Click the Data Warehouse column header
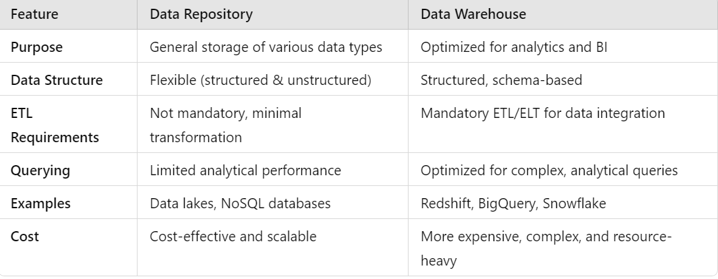Image resolution: width=718 pixels, height=279 pixels. [x=473, y=14]
